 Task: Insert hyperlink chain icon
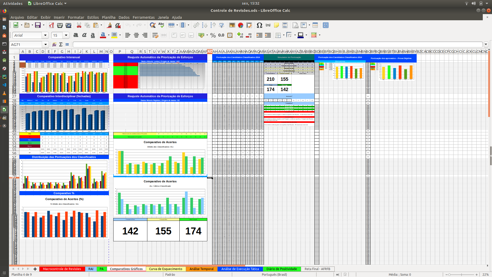point(268,25)
